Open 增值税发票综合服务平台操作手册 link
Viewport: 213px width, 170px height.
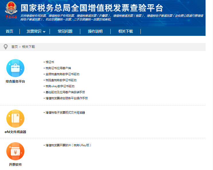67,98
